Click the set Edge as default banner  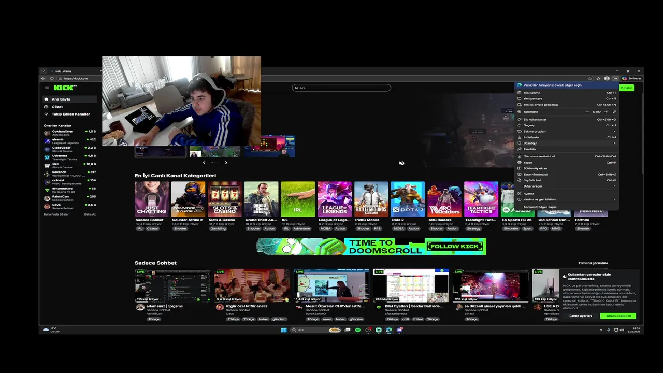click(x=567, y=85)
